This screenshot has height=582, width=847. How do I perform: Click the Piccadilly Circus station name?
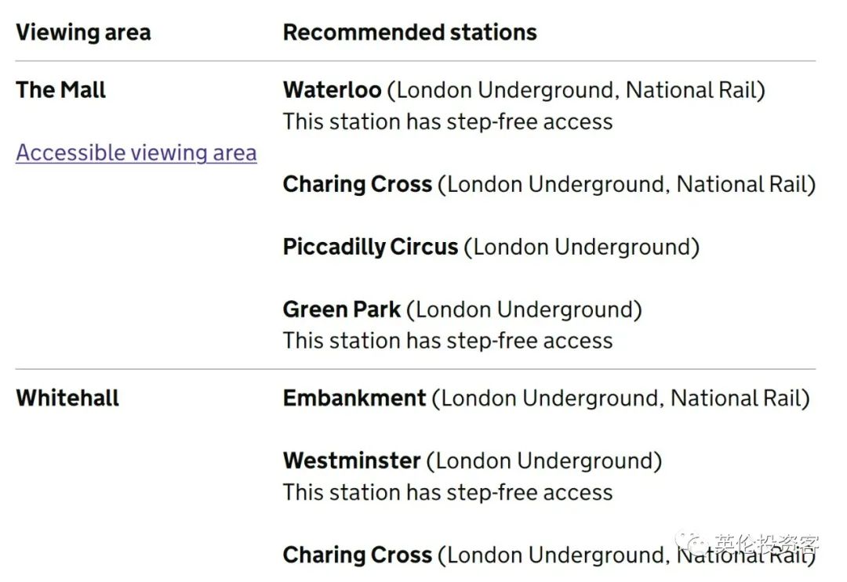tap(370, 247)
